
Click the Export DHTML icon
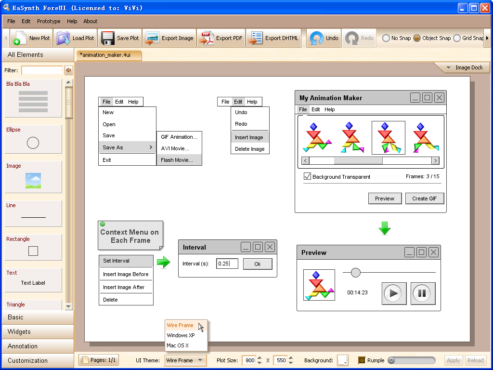click(256, 39)
